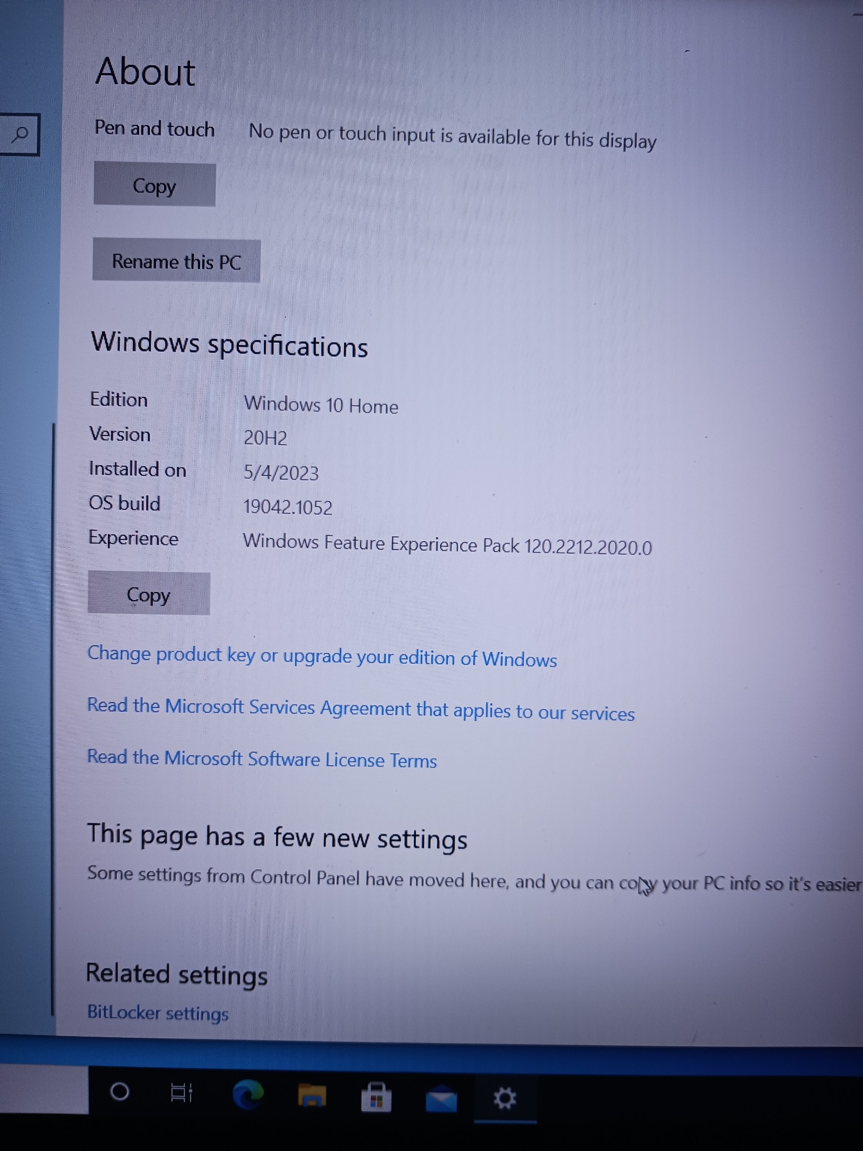Click the search magnifier icon in sidebar

coord(19,134)
